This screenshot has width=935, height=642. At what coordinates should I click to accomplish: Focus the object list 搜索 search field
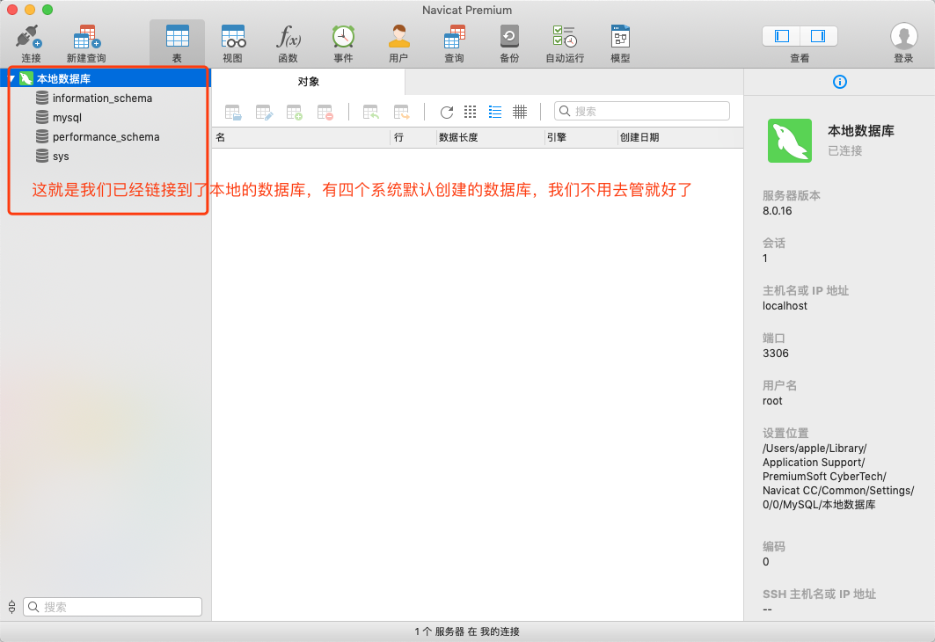tap(642, 111)
